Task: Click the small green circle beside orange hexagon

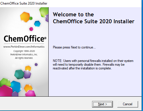Action: tap(31, 18)
